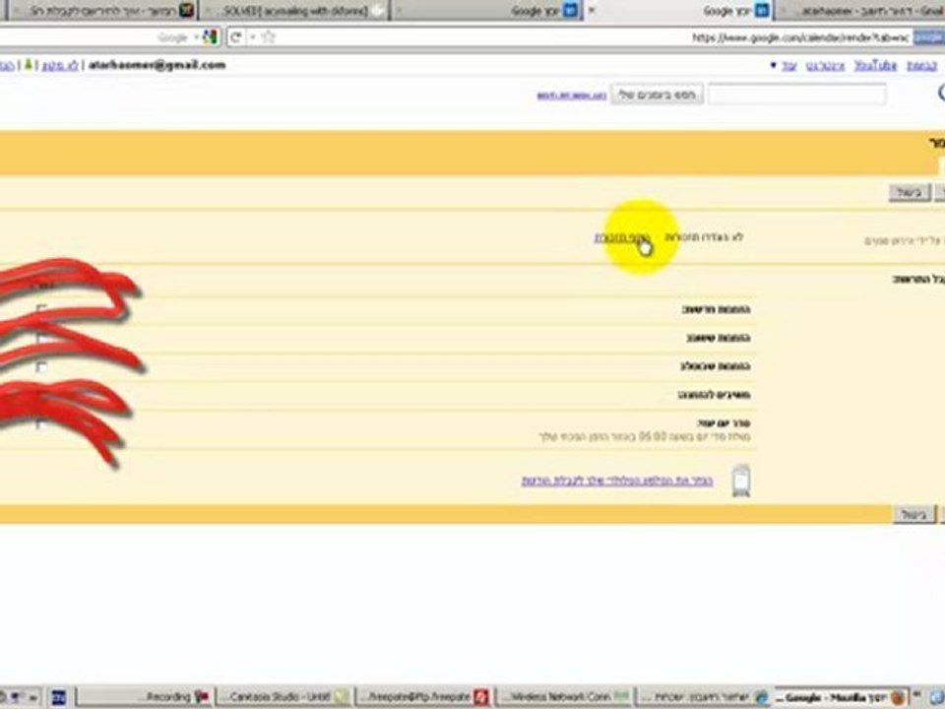Screen dimensions: 945x709
Task: Click the 'Add a reminder' link under the cursor
Action: click(x=622, y=237)
